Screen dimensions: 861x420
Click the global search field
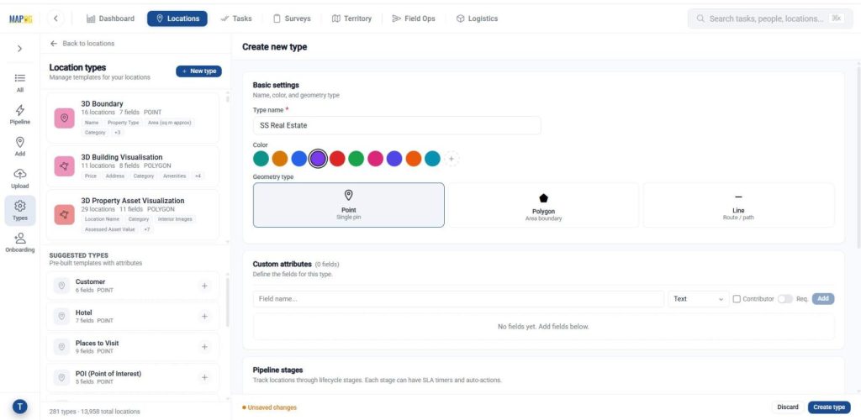click(x=770, y=18)
